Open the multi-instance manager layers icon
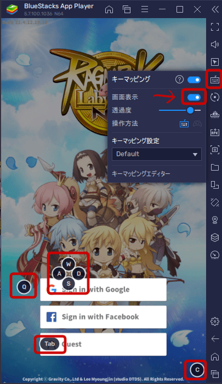Image resolution: width=222 pixels, height=384 pixels. pos(215,238)
